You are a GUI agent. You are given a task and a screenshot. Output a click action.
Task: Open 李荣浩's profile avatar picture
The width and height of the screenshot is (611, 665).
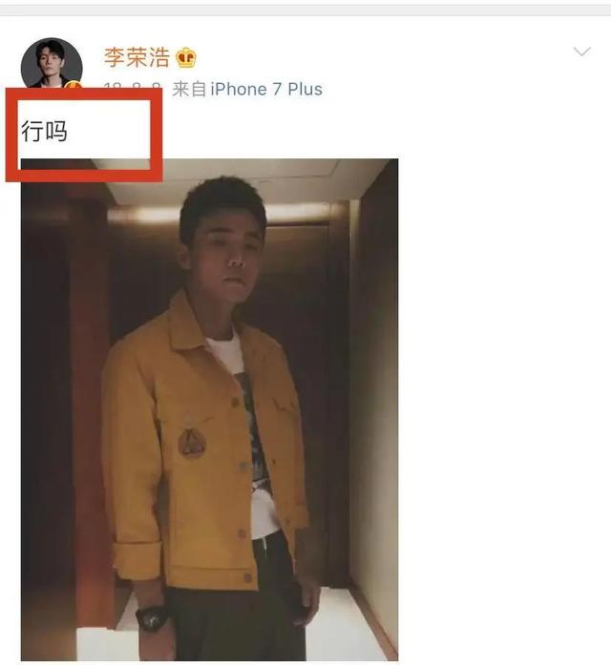[52, 64]
